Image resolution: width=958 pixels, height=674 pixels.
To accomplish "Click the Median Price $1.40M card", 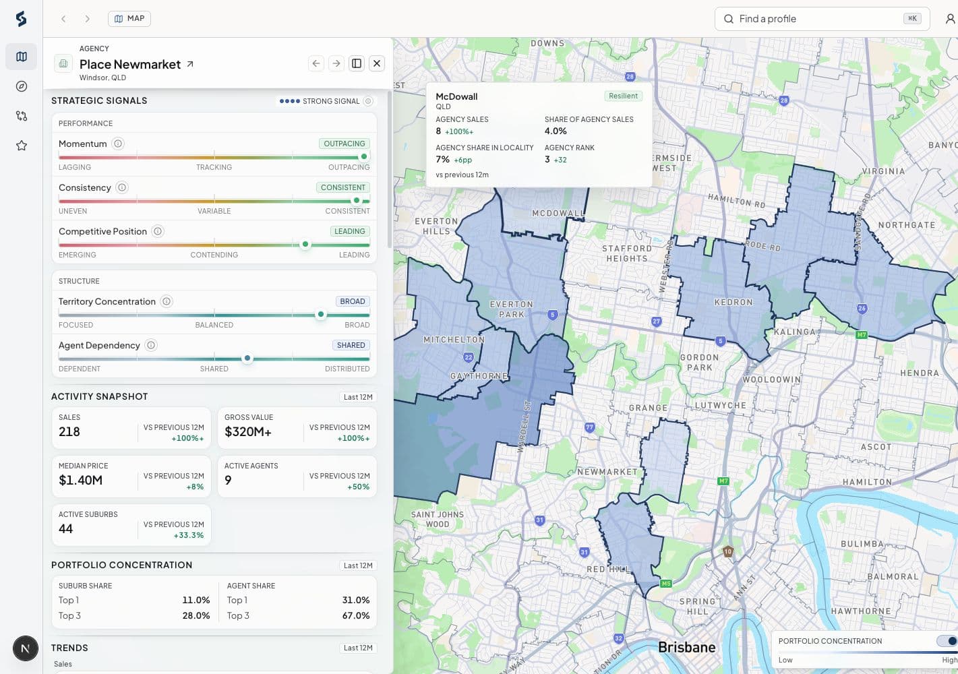I will [x=131, y=477].
